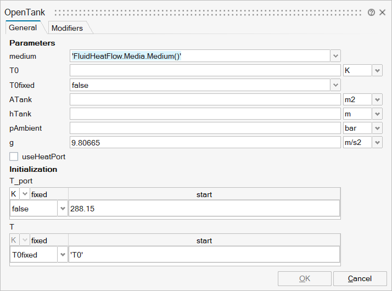This screenshot has height=291, width=392.
Task: Expand the medium dropdown
Action: [335, 56]
